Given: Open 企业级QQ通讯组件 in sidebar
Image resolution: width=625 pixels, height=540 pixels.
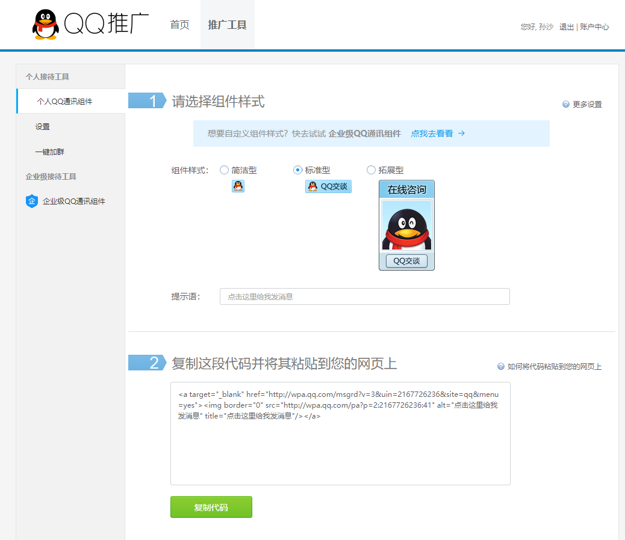Looking at the screenshot, I should (73, 201).
